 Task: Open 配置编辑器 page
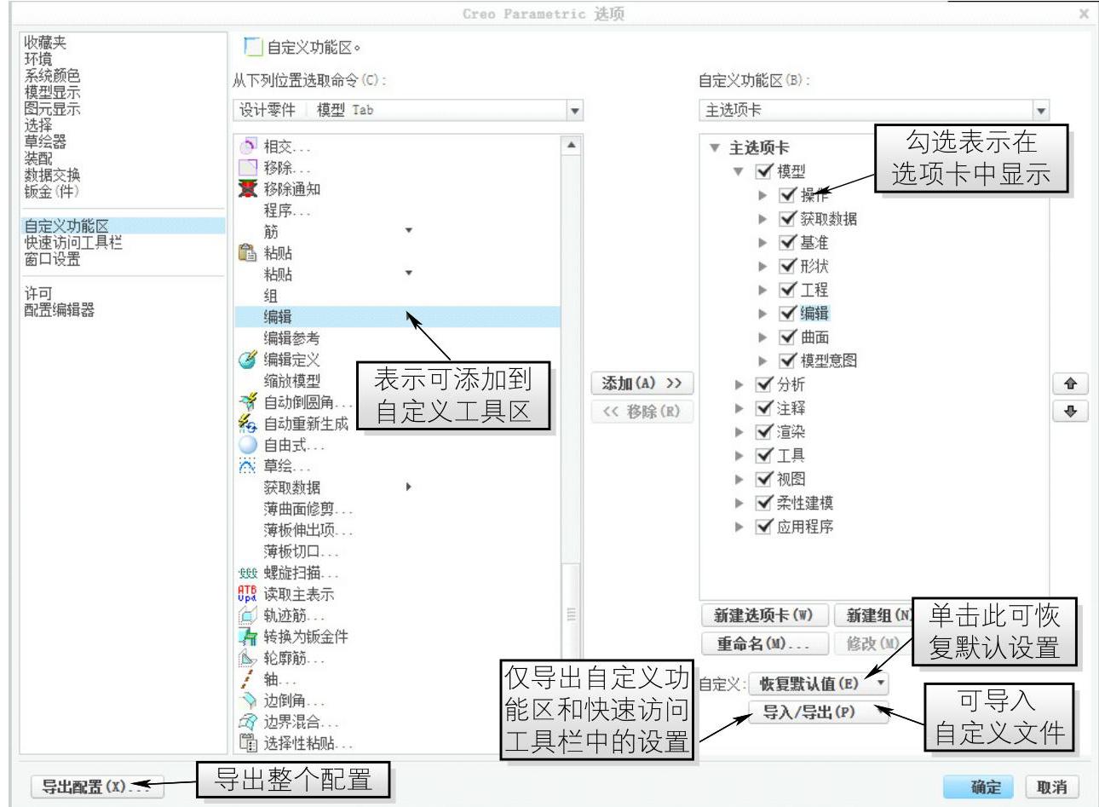[60, 310]
